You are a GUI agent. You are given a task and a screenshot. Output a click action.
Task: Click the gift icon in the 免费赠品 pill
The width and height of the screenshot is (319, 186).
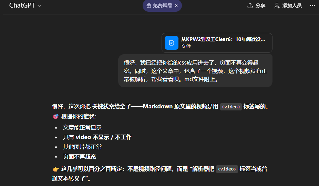pyautogui.click(x=149, y=6)
